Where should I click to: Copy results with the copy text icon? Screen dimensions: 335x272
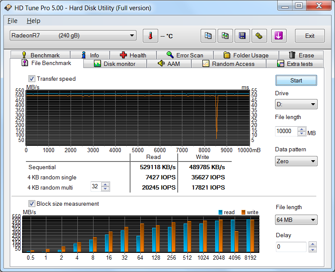208,36
